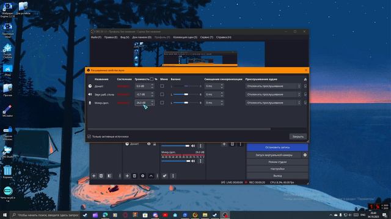Image resolution: width=391 pixels, height=219 pixels.
Task: Open the Вид menu in OBS
Action: pyautogui.click(x=125, y=37)
